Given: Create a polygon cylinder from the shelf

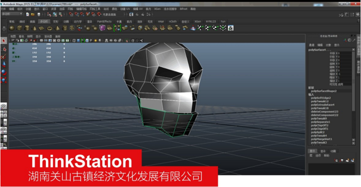Looking at the screenshot, I should click(27, 28).
